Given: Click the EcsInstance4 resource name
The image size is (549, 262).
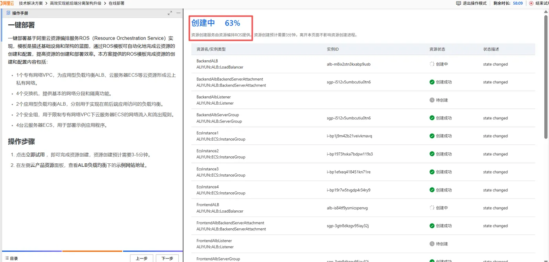Looking at the screenshot, I should click(207, 187).
